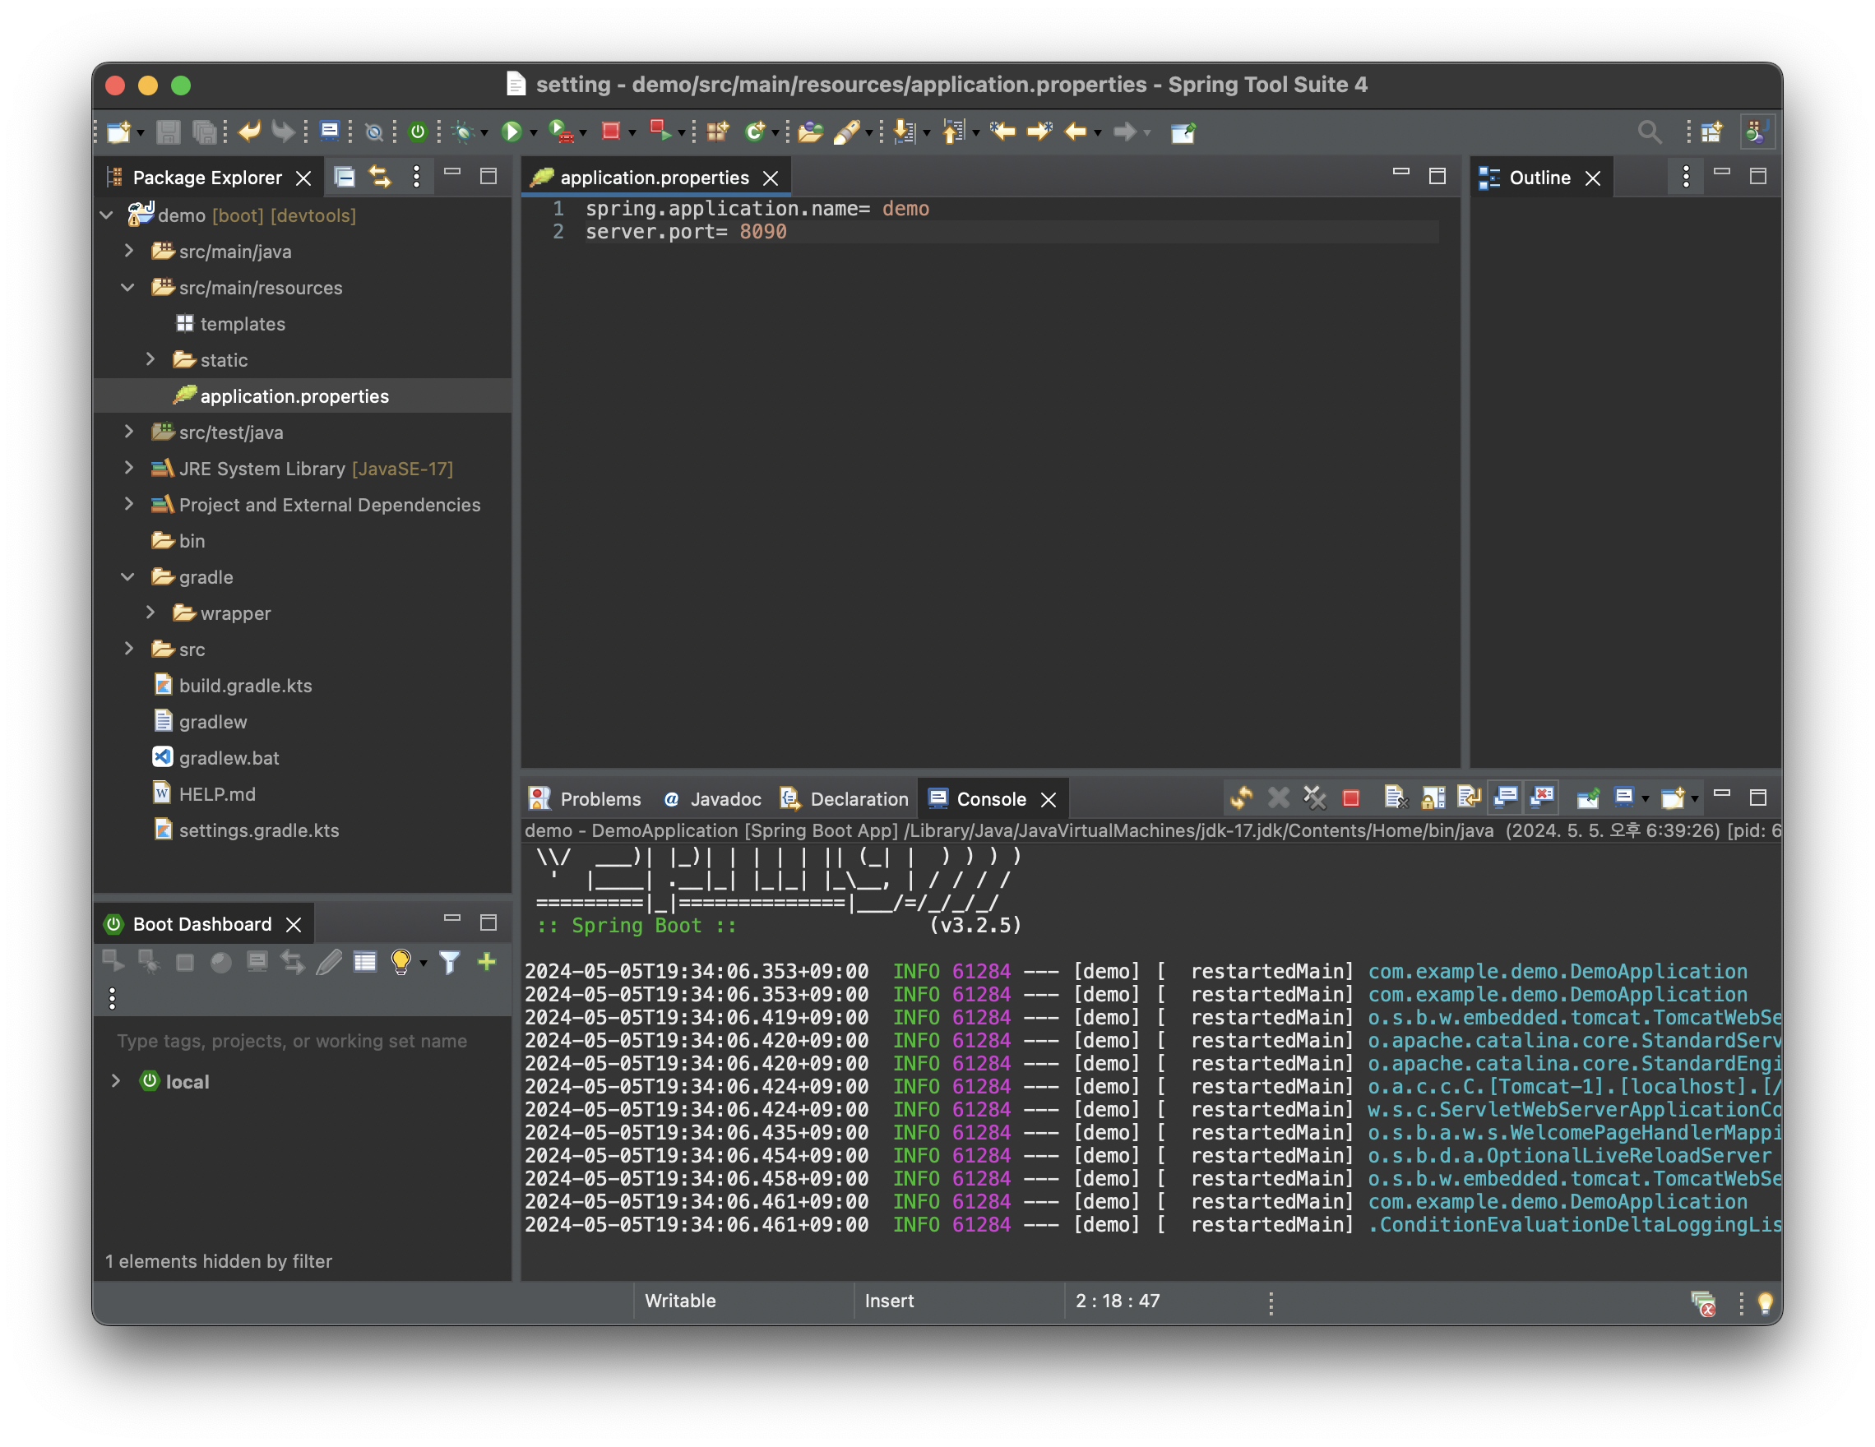The image size is (1875, 1447).
Task: Toggle the pen Mark Occurrences icon in toolbar
Action: point(845,132)
